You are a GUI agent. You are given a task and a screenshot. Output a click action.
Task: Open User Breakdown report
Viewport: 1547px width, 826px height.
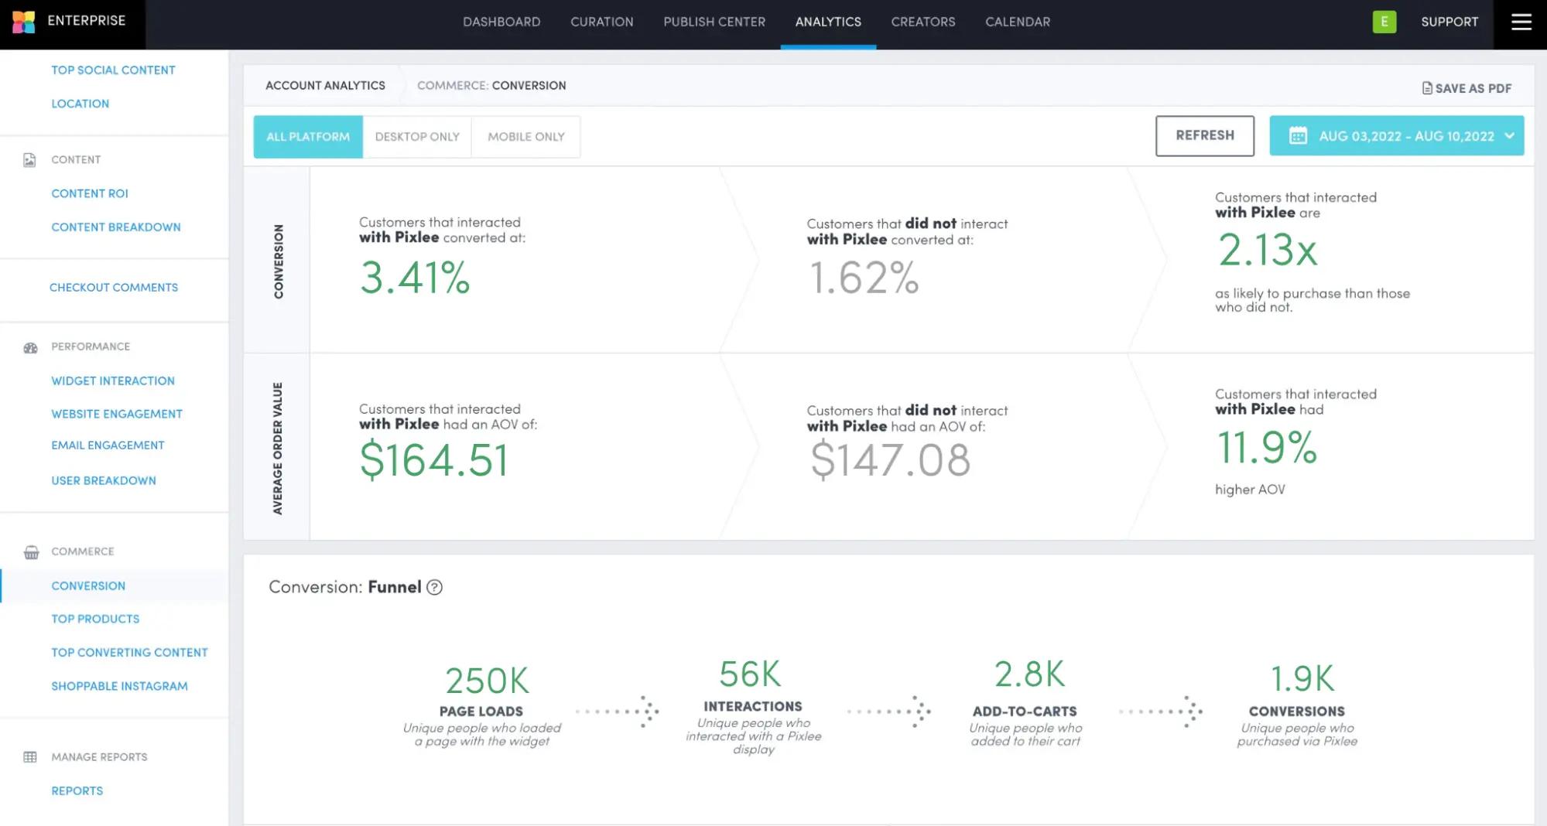[x=104, y=480]
